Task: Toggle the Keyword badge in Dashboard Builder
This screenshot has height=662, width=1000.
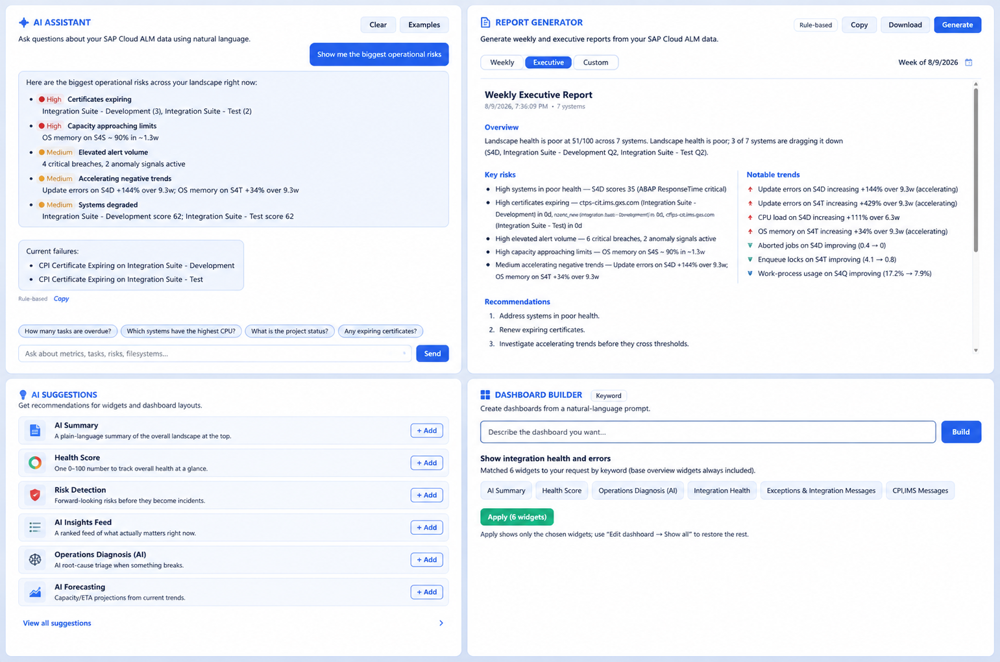Action: click(x=608, y=395)
